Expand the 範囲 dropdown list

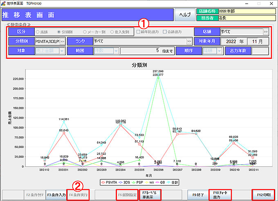coord(116,51)
